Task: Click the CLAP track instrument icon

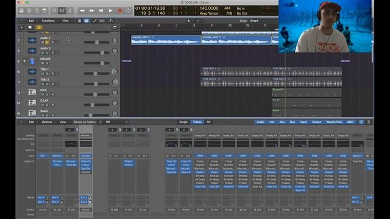Action: pyautogui.click(x=32, y=103)
